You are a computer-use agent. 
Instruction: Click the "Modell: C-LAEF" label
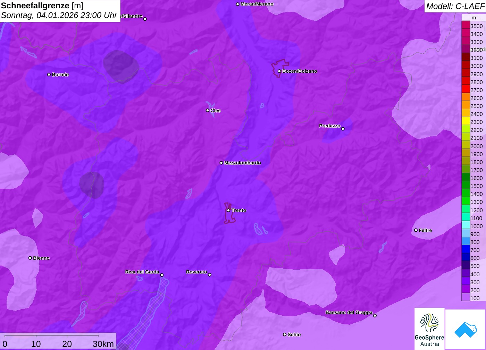pyautogui.click(x=455, y=6)
